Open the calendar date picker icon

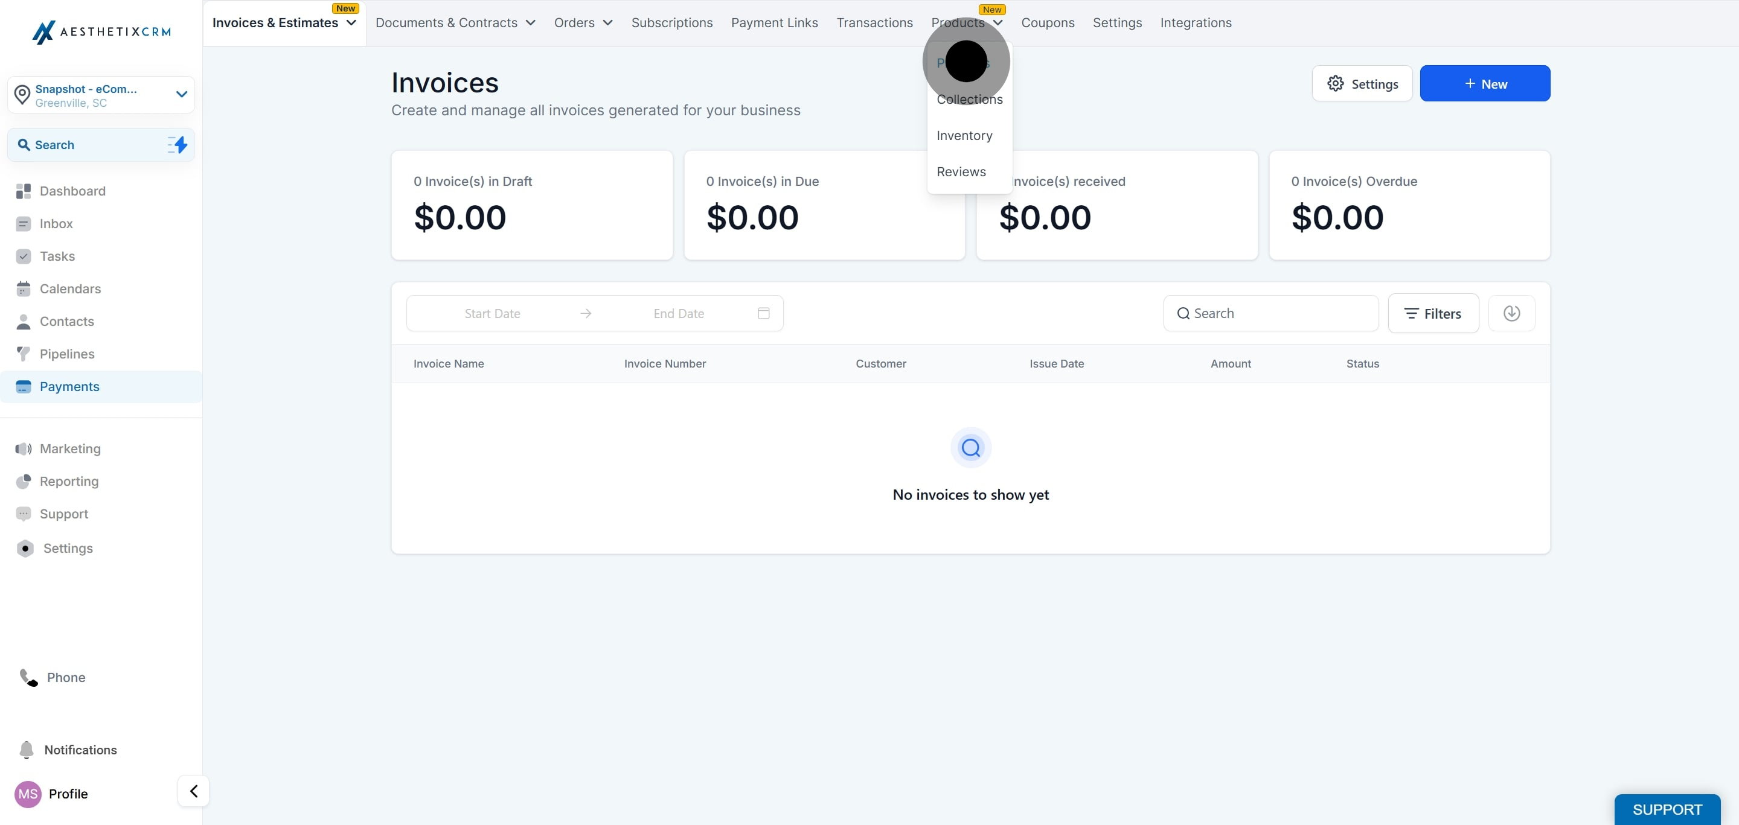click(763, 313)
